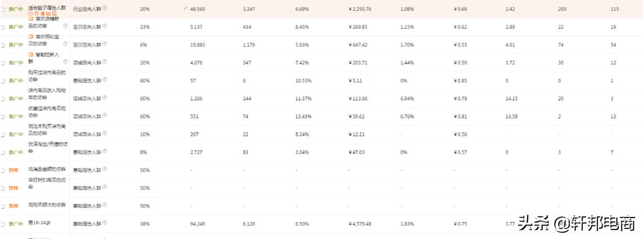643x239 pixels.
Task: Click 推广中 status of 浏览未购买店内商品的访客
Action: (15, 135)
